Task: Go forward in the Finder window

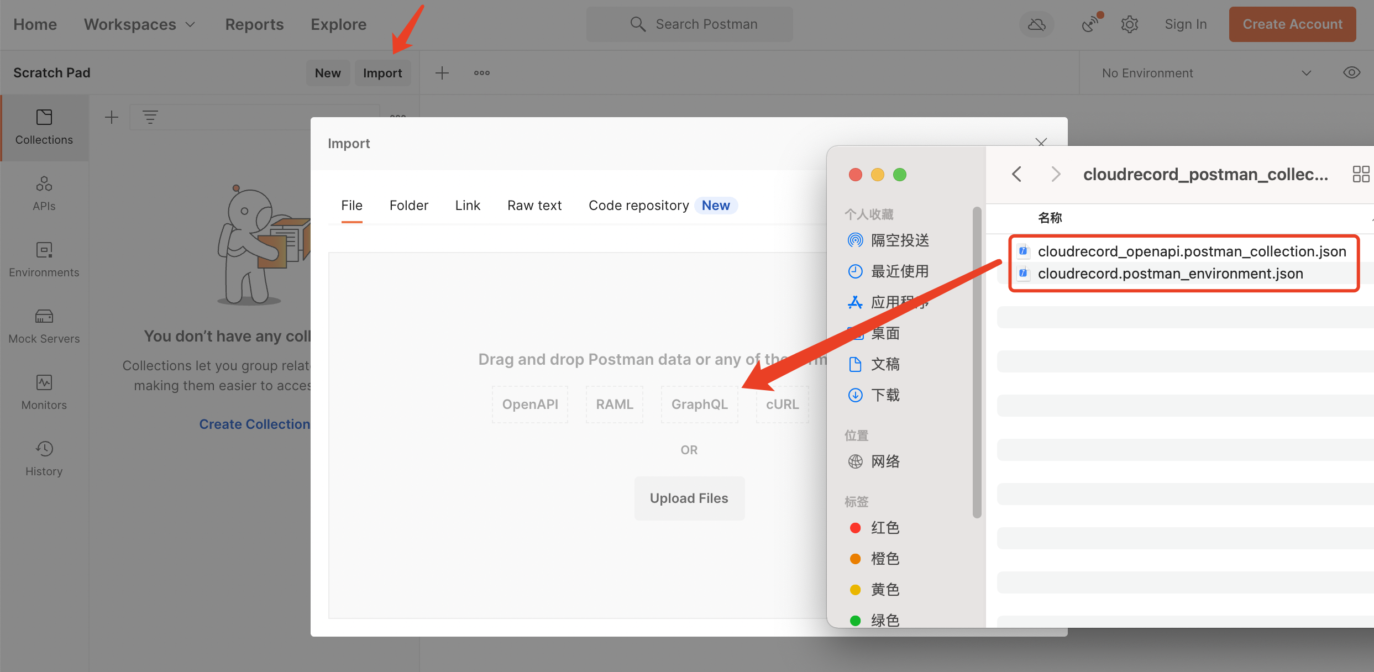Action: click(1056, 175)
